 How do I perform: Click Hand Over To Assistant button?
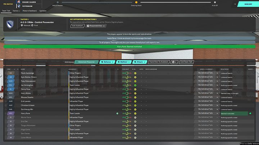click(x=158, y=62)
